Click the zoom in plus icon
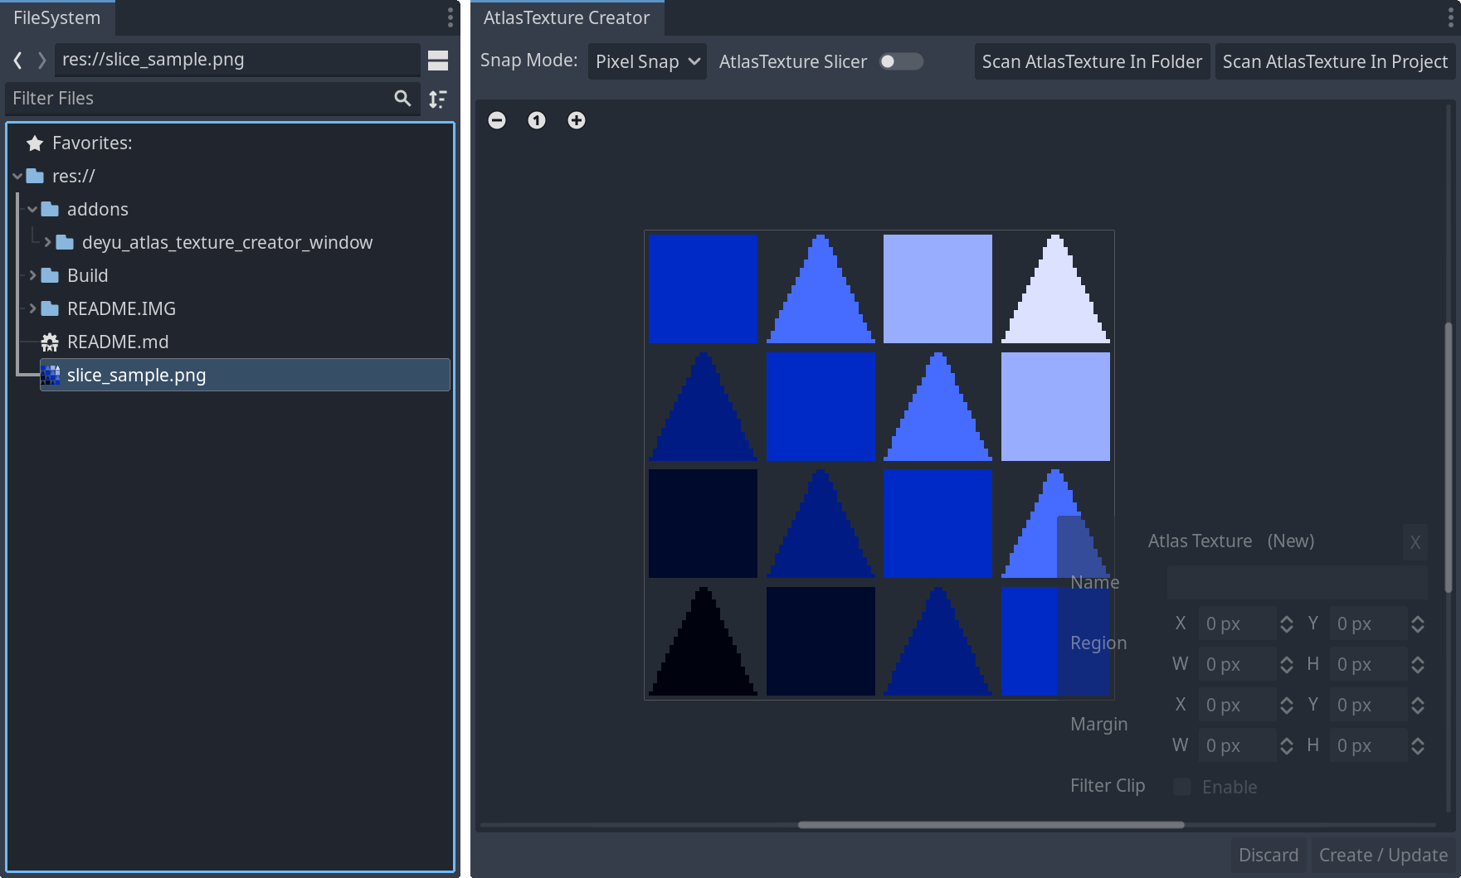The height and width of the screenshot is (878, 1461). [x=577, y=120]
